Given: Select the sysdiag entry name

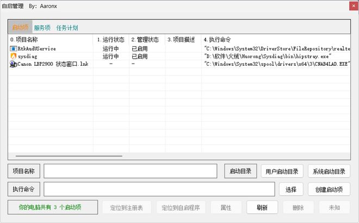Looking at the screenshot, I should pyautogui.click(x=28, y=57).
